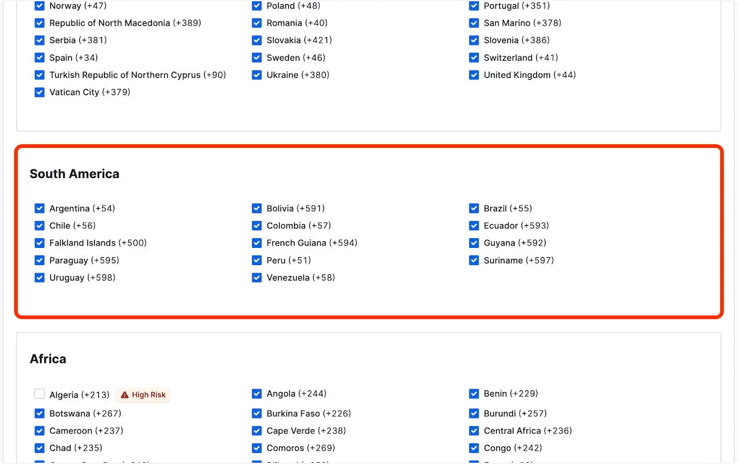The height and width of the screenshot is (464, 738).
Task: Click the High Risk badge label
Action: [149, 395]
